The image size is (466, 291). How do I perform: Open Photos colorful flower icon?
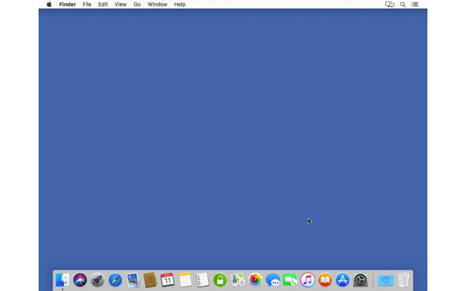pos(255,279)
